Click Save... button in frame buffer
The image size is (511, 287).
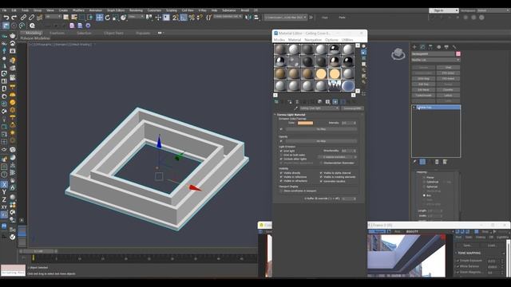(x=467, y=245)
